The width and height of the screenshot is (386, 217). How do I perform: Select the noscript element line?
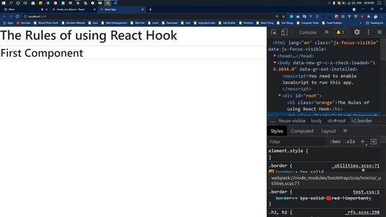click(319, 83)
